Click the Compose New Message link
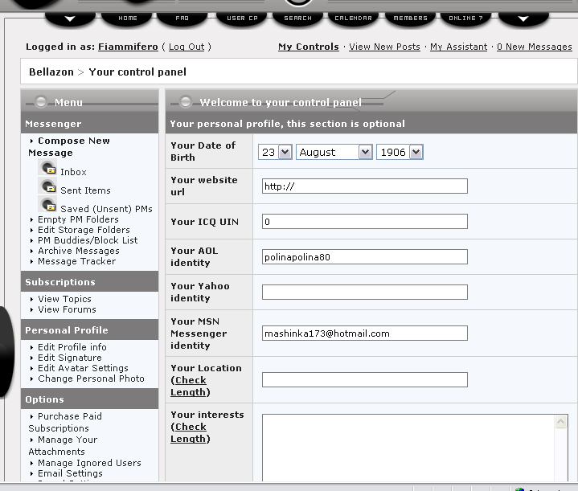 point(73,141)
